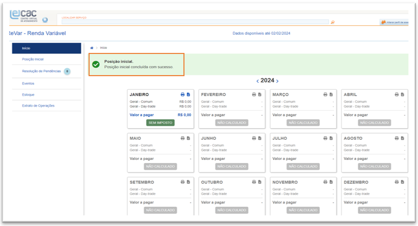Click the Localizar Serviço search field
418x226 pixels.
tap(195, 22)
